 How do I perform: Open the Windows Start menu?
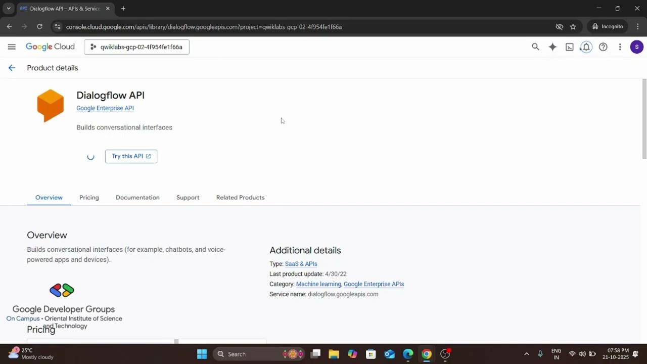point(202,354)
